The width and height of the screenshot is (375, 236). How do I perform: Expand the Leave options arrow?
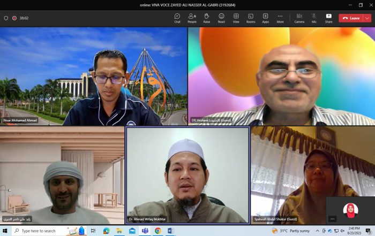tap(367, 18)
